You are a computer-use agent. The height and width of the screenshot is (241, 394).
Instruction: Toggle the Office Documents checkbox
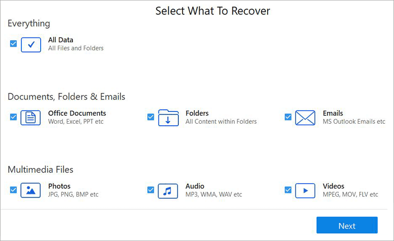(x=13, y=117)
